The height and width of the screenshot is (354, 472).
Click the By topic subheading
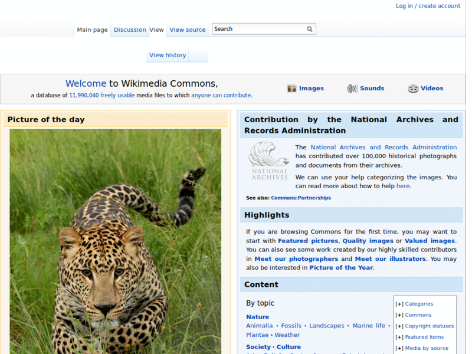tap(260, 303)
